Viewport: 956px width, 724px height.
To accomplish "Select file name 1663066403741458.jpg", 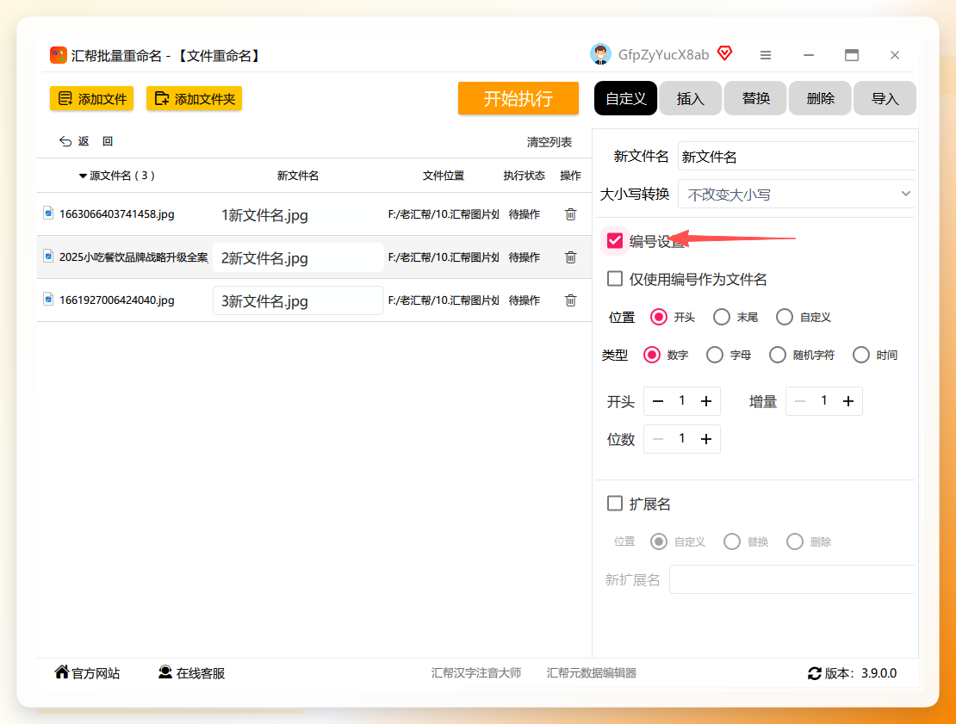I will (116, 213).
